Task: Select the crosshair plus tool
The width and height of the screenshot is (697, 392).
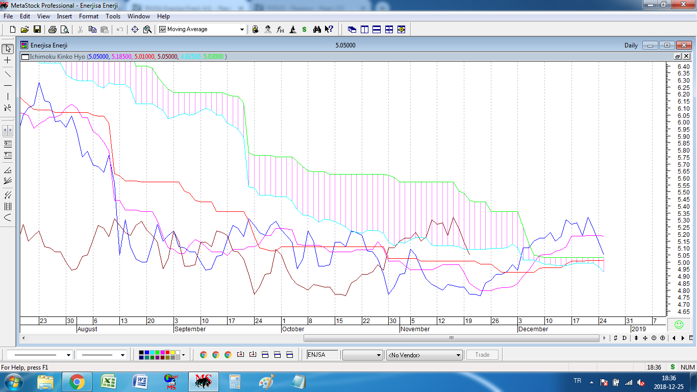Action: click(8, 61)
